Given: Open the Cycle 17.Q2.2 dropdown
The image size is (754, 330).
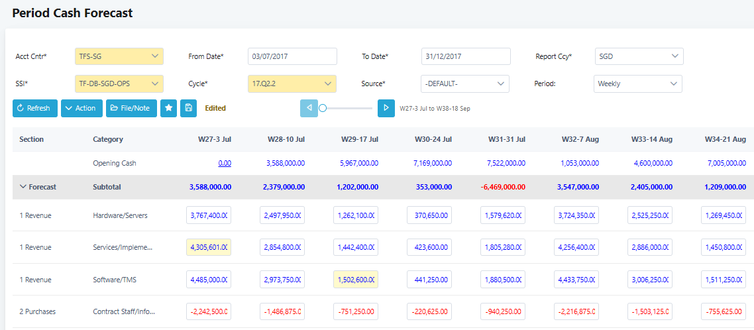Looking at the screenshot, I should point(292,83).
